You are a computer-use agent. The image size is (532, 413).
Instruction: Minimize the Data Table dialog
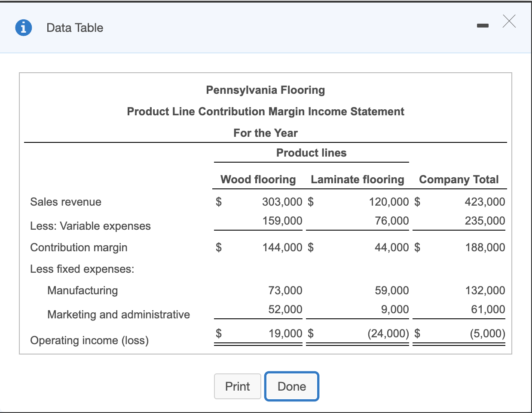coord(483,26)
